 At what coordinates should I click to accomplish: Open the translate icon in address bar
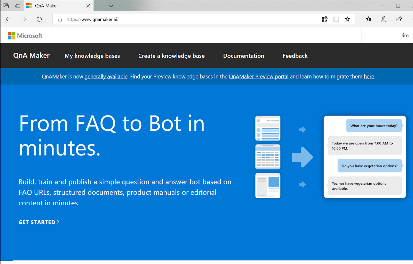pos(324,19)
